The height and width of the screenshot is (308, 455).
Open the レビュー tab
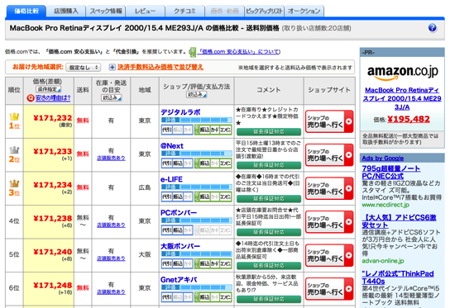[145, 11]
